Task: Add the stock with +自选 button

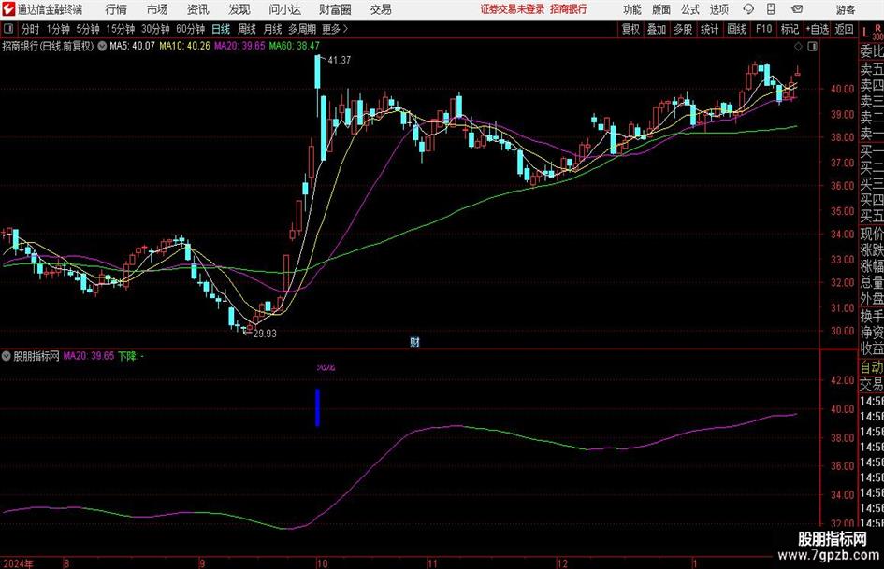Action: pyautogui.click(x=818, y=29)
